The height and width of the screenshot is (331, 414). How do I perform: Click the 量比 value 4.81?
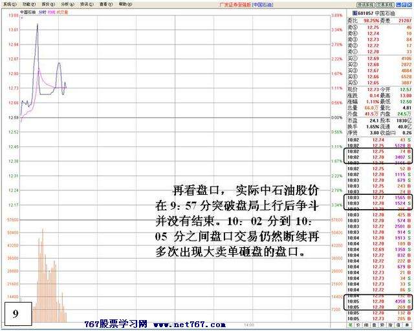(x=408, y=108)
